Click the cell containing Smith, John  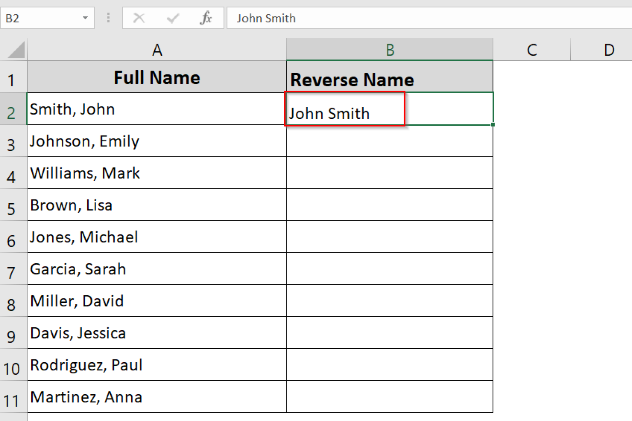(x=157, y=109)
